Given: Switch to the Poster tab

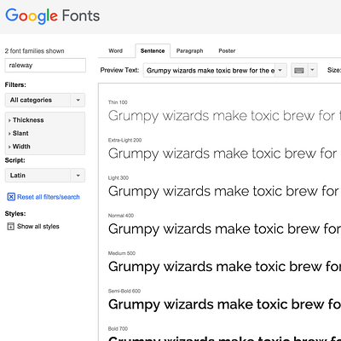Looking at the screenshot, I should [227, 51].
